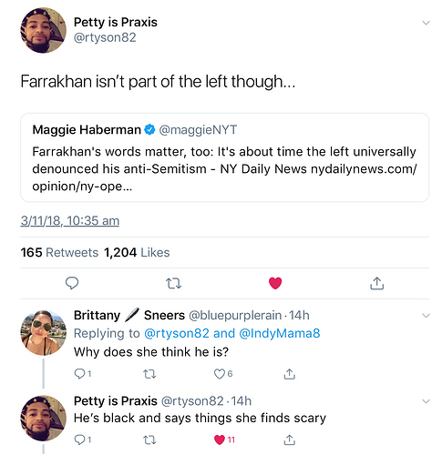The height and width of the screenshot is (455, 442).
Task: Expand options chevron on Brittany's reply
Action: [427, 316]
